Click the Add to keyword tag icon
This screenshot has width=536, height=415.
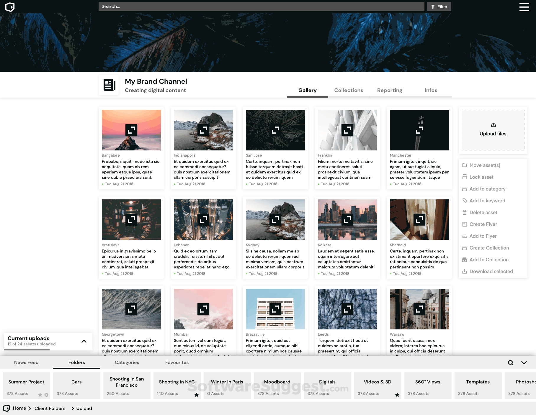click(465, 201)
